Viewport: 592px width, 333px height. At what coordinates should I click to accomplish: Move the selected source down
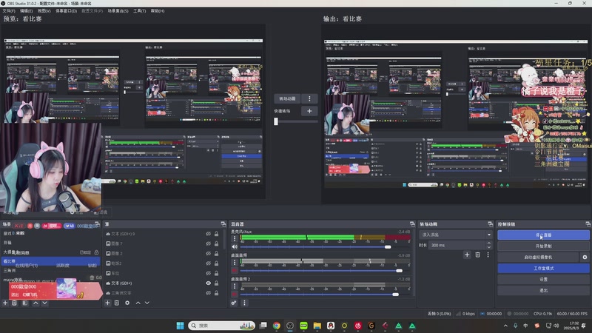(147, 303)
